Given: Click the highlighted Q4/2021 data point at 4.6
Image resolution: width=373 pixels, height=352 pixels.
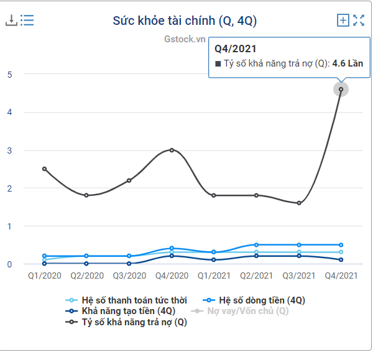Looking at the screenshot, I should click(x=341, y=89).
